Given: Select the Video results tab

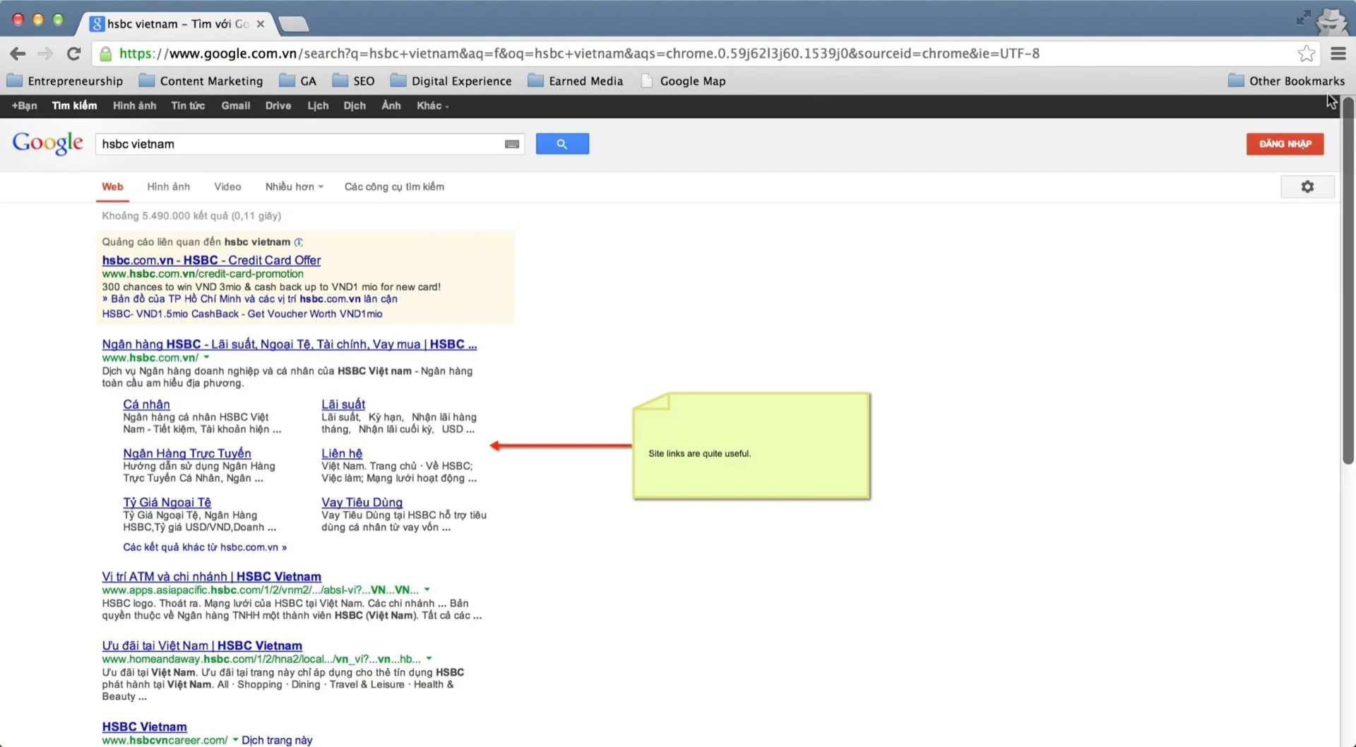Looking at the screenshot, I should coord(227,187).
